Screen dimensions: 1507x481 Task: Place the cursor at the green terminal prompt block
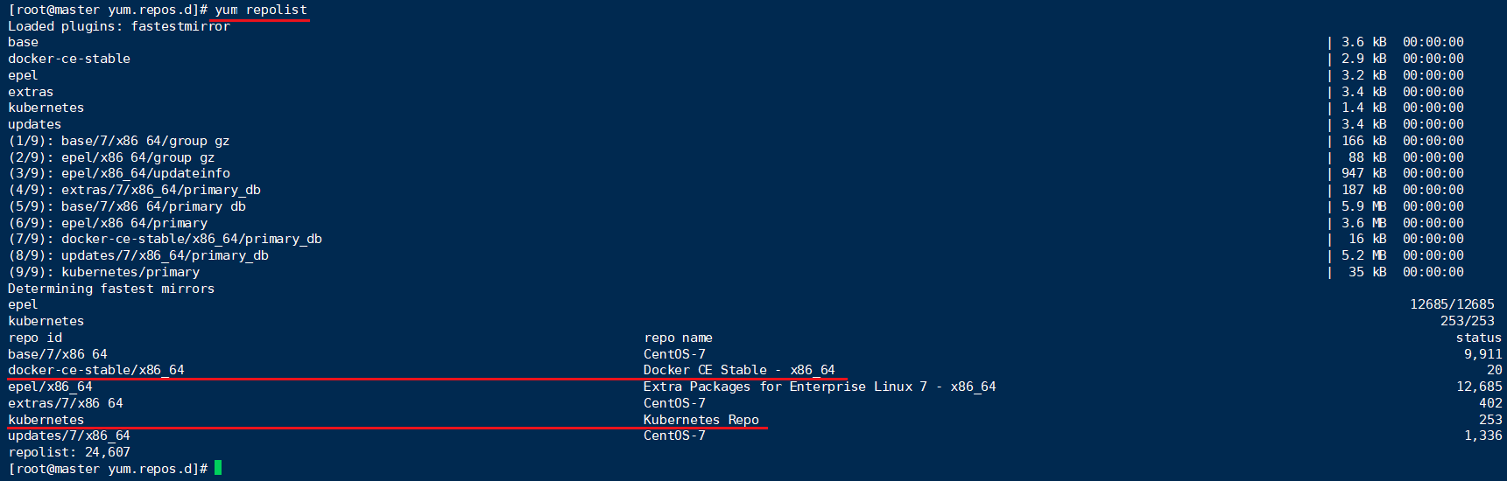click(218, 468)
